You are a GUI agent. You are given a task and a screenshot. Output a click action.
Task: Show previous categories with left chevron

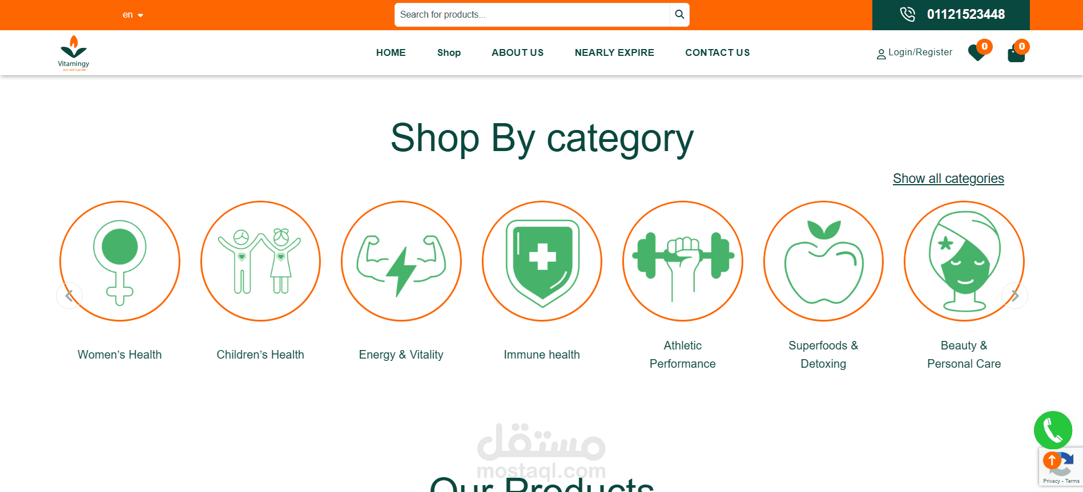tap(69, 295)
